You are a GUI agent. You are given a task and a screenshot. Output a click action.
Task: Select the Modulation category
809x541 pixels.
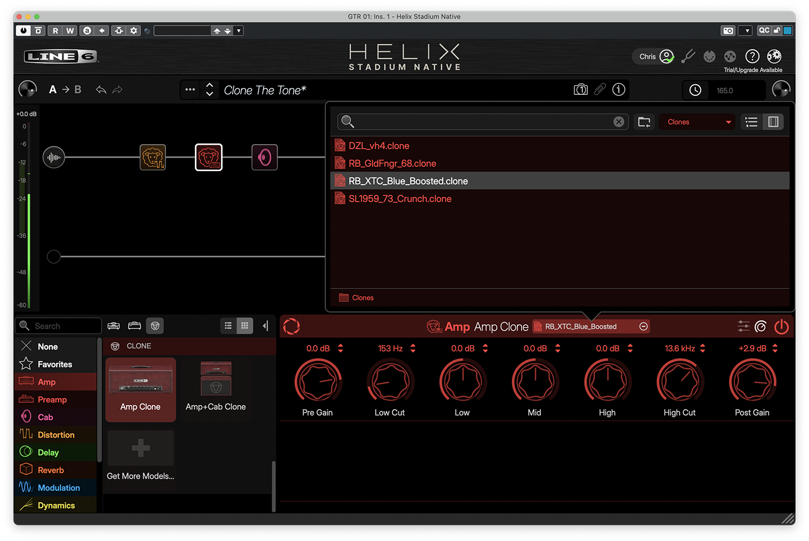[56, 488]
